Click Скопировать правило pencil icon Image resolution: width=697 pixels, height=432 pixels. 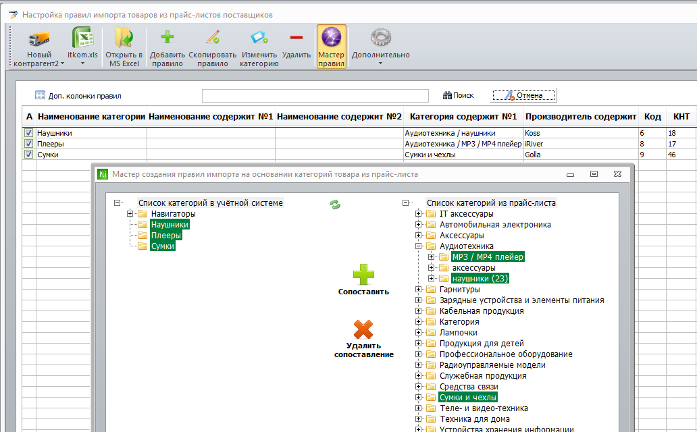[213, 37]
